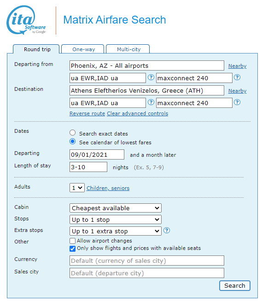
Task: Open help icon beside departure routing codes
Action: tap(151, 77)
